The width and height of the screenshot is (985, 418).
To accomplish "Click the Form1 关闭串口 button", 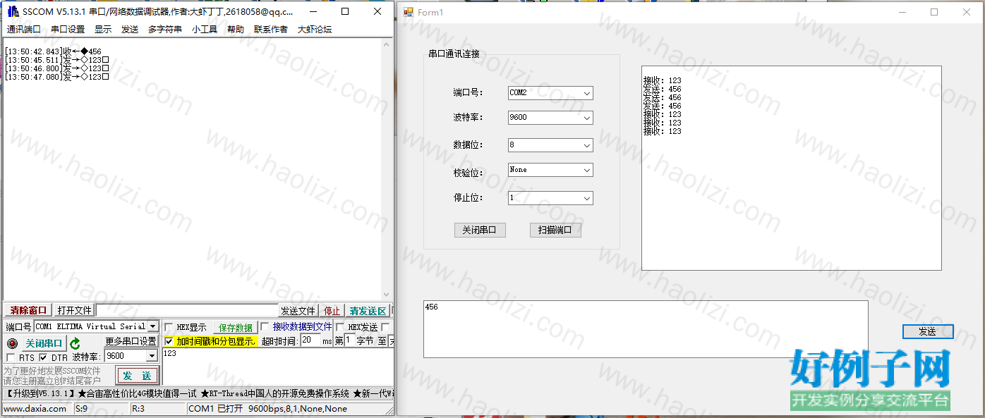I will tap(480, 230).
